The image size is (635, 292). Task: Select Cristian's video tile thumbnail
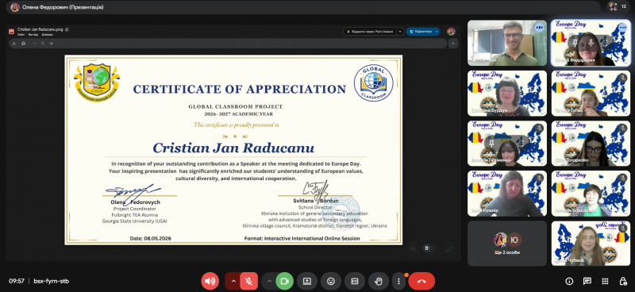click(507, 43)
